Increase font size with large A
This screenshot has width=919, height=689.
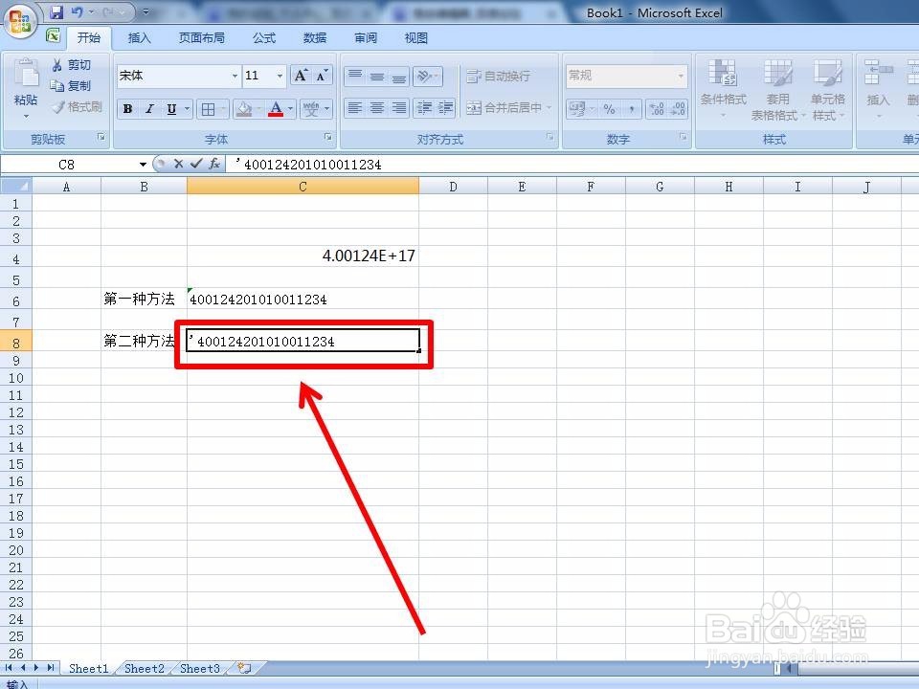coord(302,76)
